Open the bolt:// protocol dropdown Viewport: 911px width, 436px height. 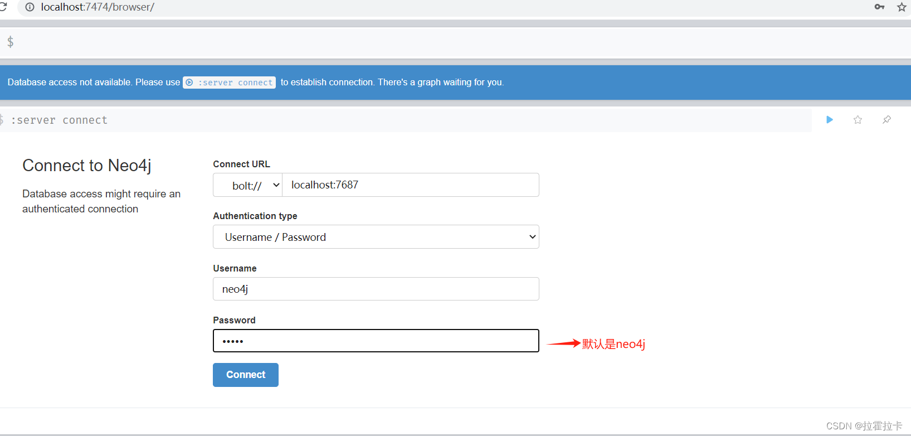click(248, 185)
